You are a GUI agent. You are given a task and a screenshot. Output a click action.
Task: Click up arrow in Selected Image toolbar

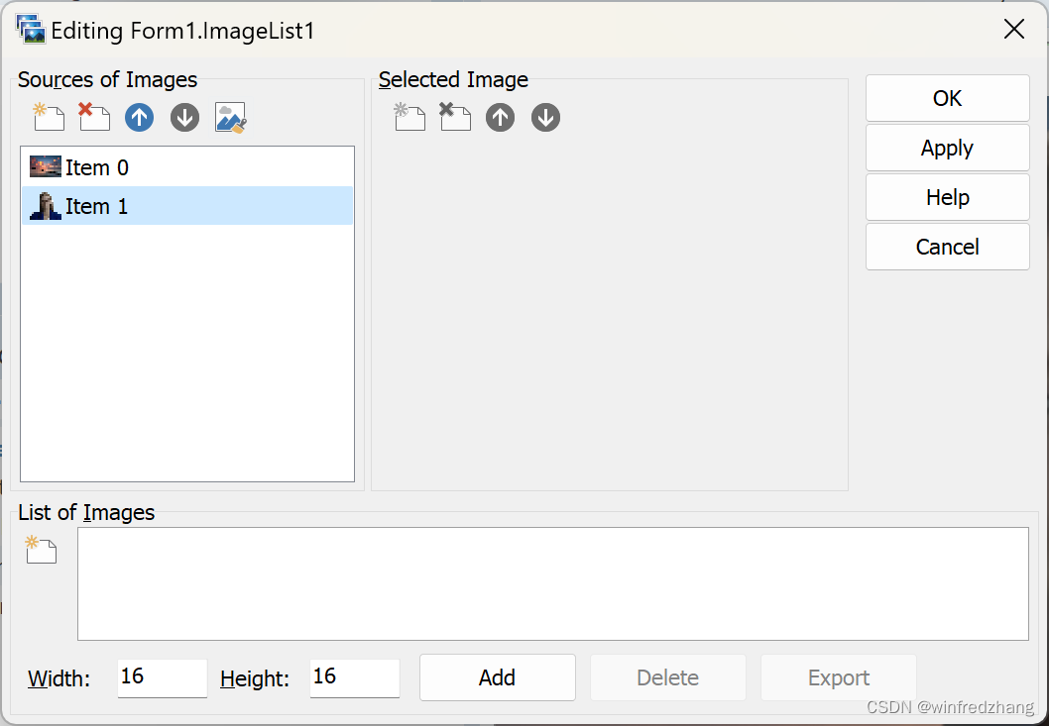(x=501, y=118)
